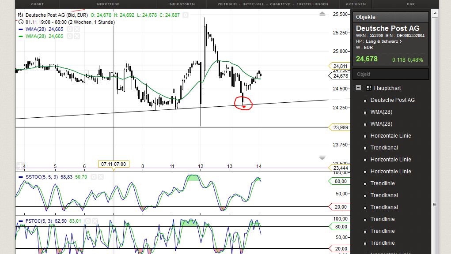This screenshot has width=451, height=254.
Task: Open the Chart menu
Action: (x=37, y=4)
